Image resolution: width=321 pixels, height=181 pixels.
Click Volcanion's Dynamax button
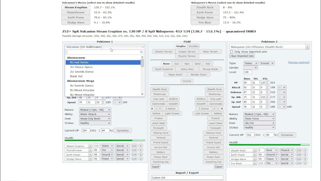tap(123, 130)
